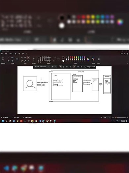
Task: Open Edit colors rainbow wheel
Action: 88,59
